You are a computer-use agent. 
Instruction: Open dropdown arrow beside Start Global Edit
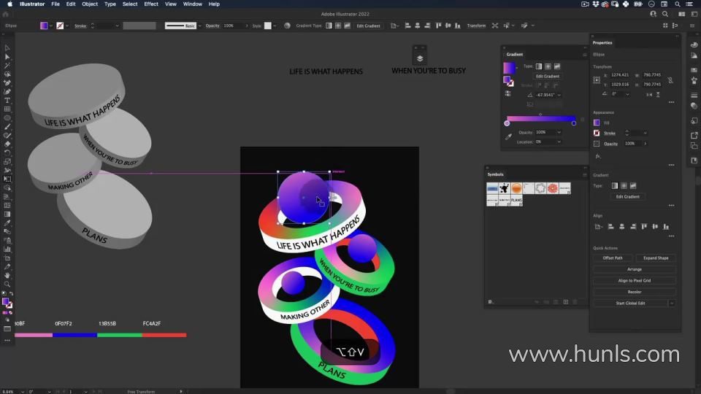[671, 303]
